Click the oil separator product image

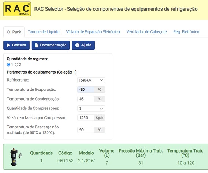[x=16, y=157]
